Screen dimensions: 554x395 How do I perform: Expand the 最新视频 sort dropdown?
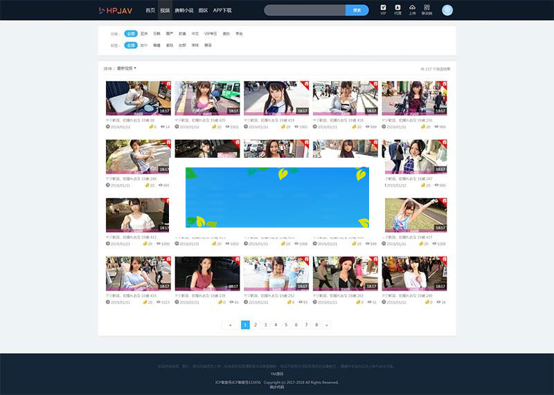click(x=126, y=68)
